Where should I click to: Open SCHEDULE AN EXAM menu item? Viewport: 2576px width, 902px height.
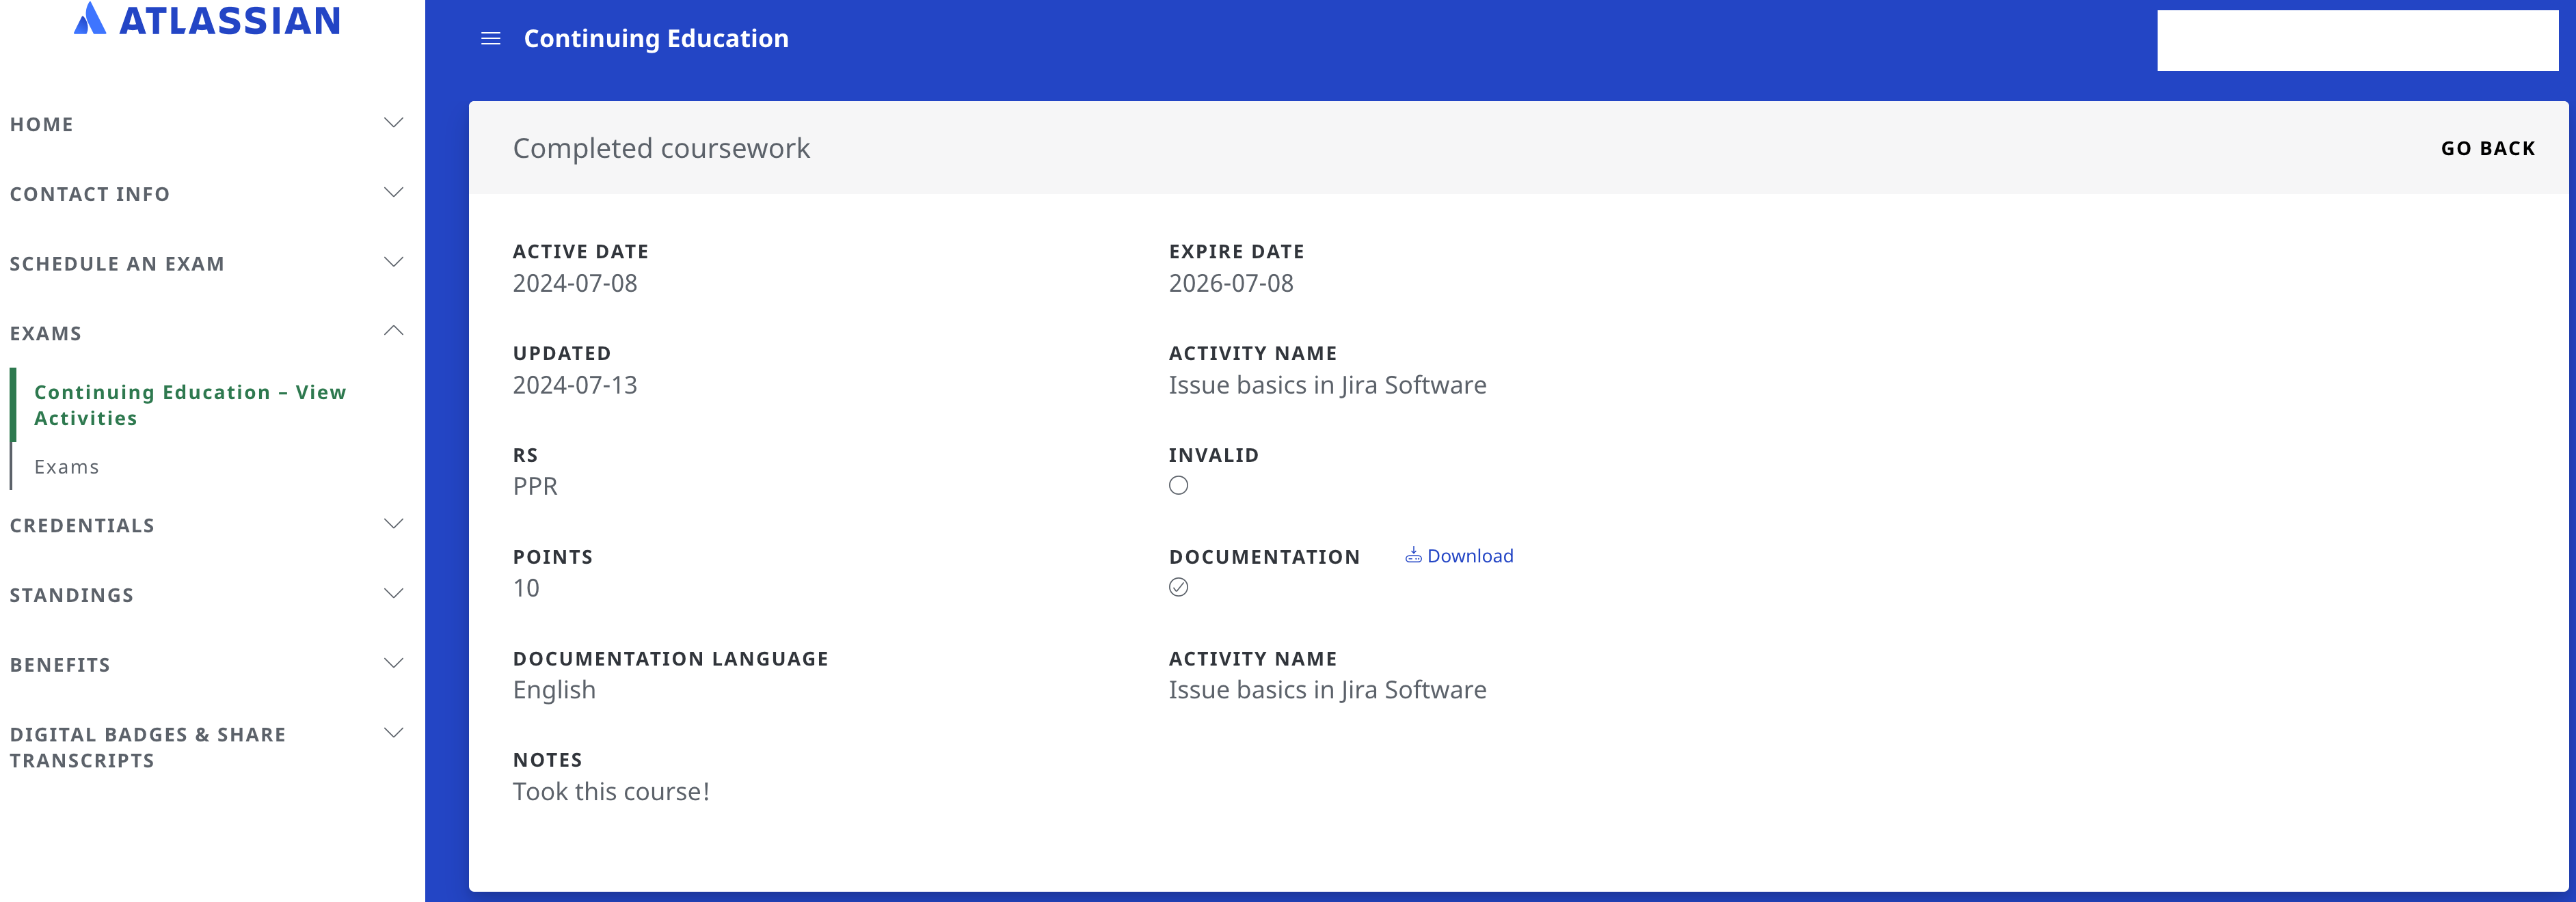[117, 264]
